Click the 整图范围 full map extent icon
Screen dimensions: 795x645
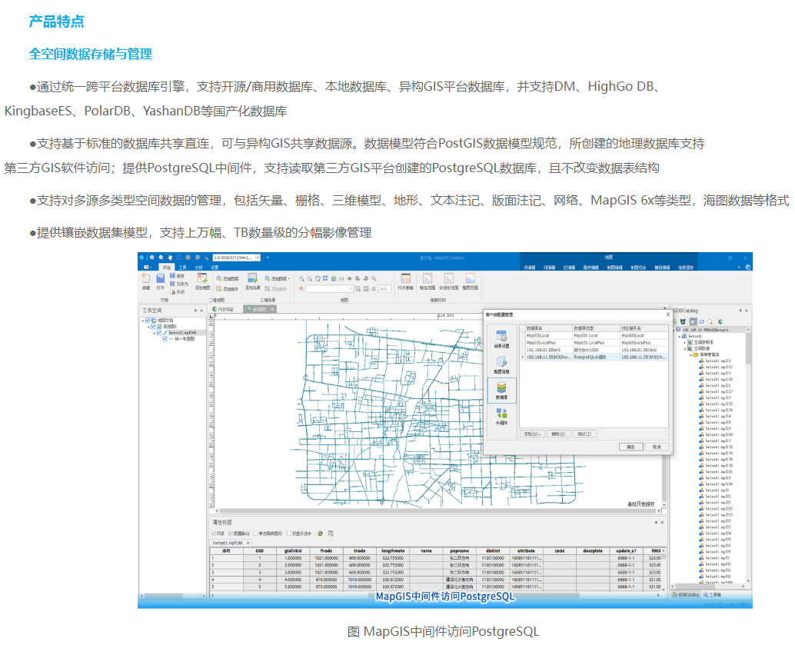coord(470,278)
